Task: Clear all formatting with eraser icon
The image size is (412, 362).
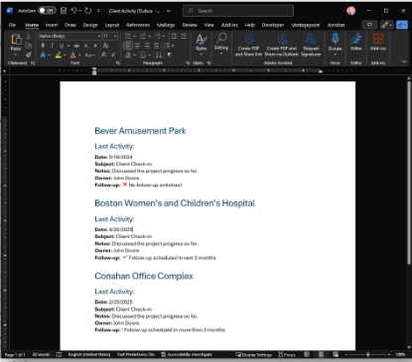Action: [106, 46]
